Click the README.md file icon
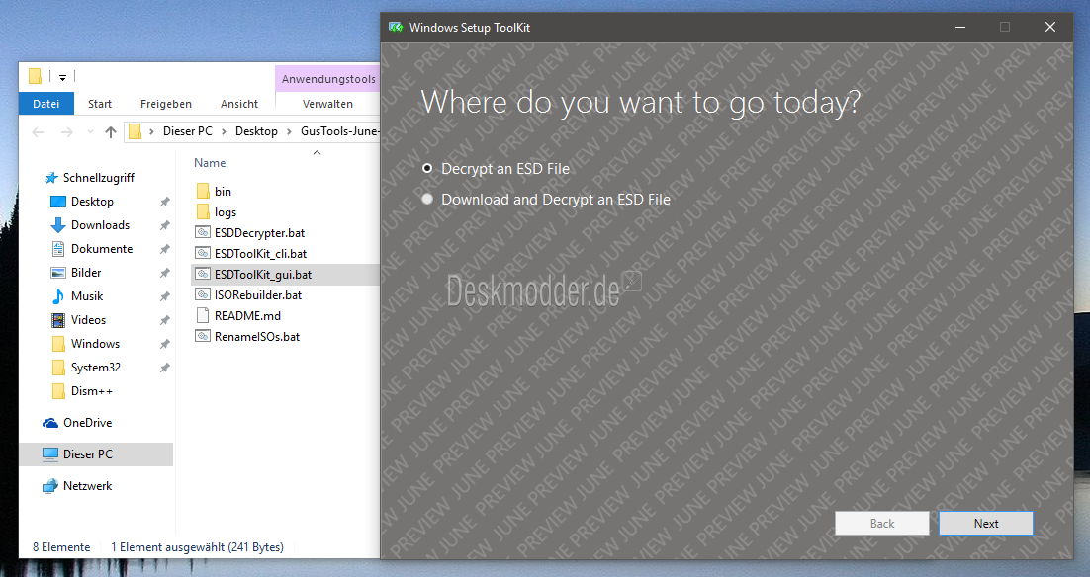 coord(203,316)
